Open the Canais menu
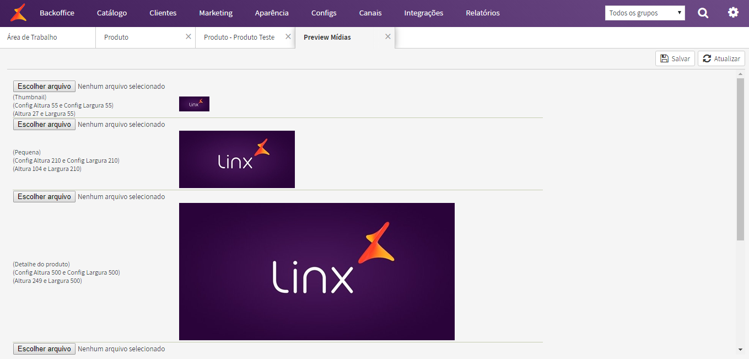 click(370, 13)
